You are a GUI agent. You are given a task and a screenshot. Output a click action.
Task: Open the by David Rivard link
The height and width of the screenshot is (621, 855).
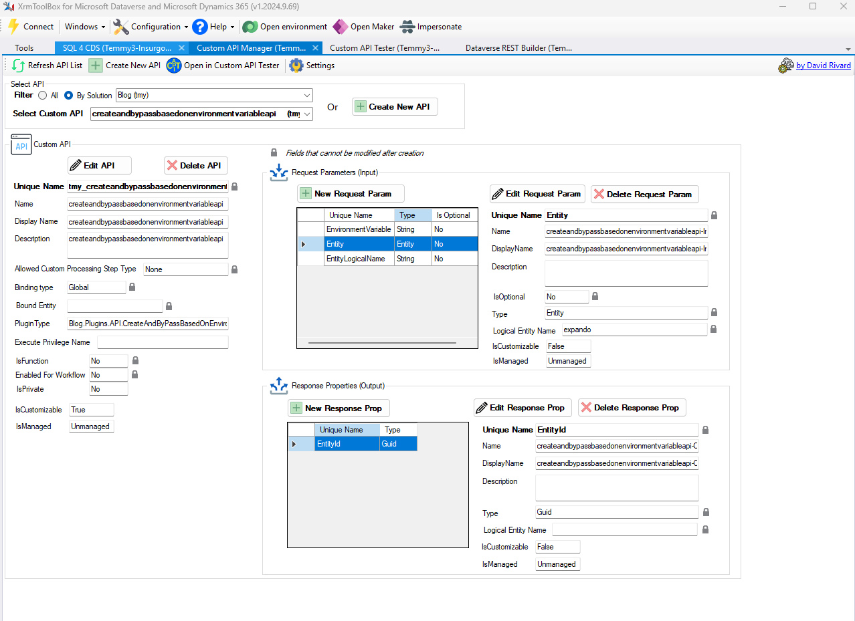[x=823, y=66]
